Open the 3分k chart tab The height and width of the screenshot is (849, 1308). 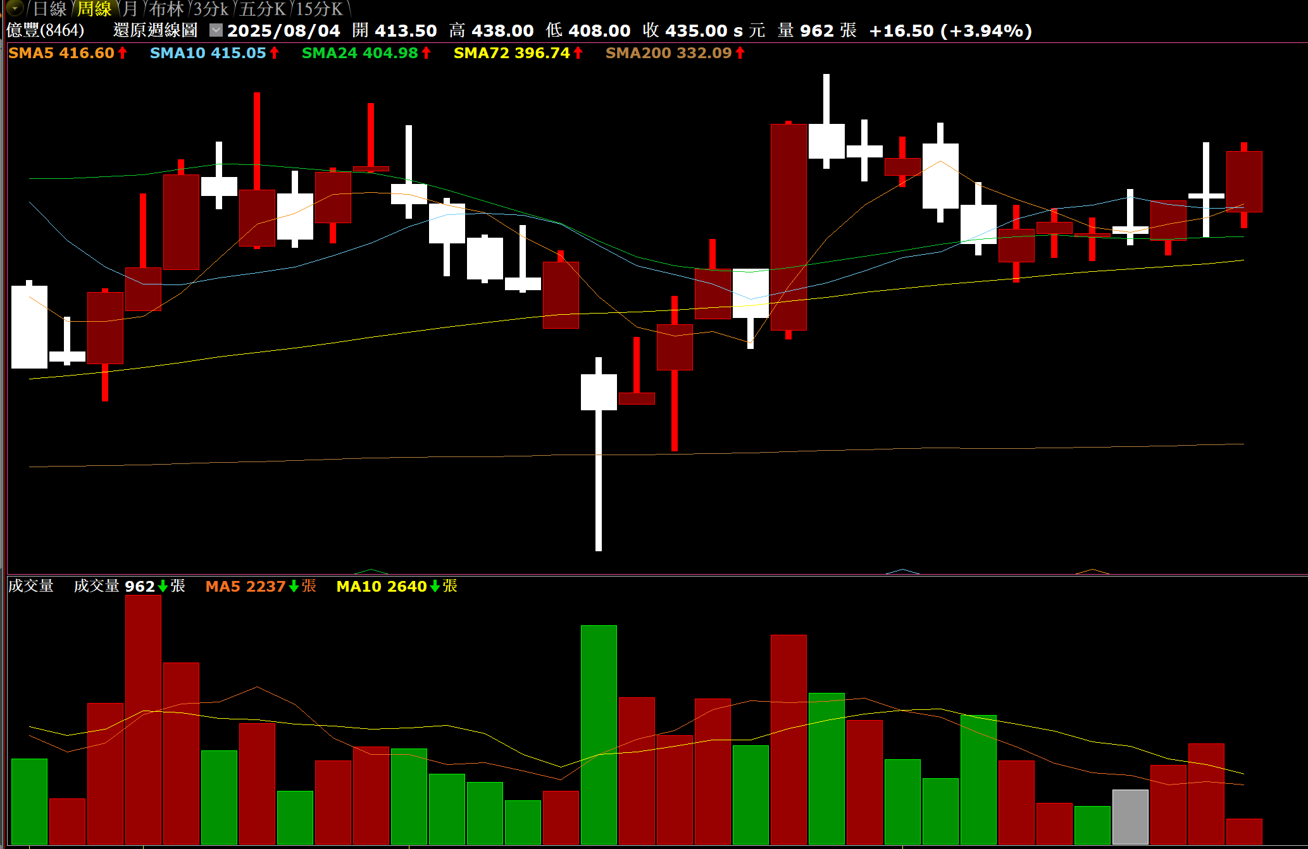point(211,9)
